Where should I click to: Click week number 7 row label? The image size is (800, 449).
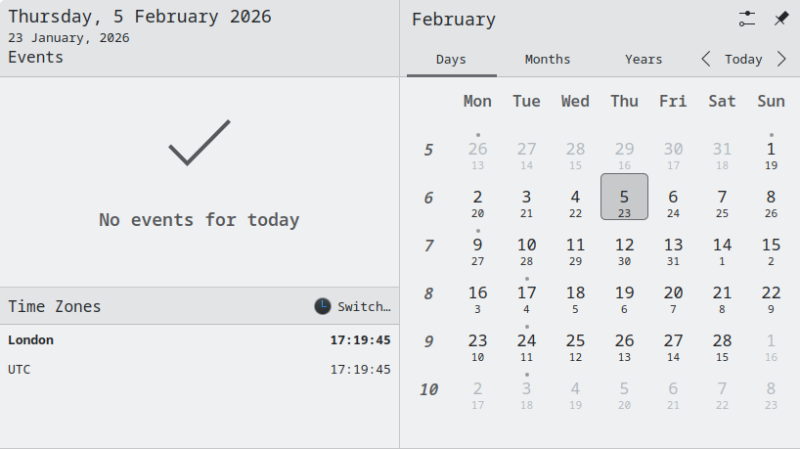pos(428,246)
